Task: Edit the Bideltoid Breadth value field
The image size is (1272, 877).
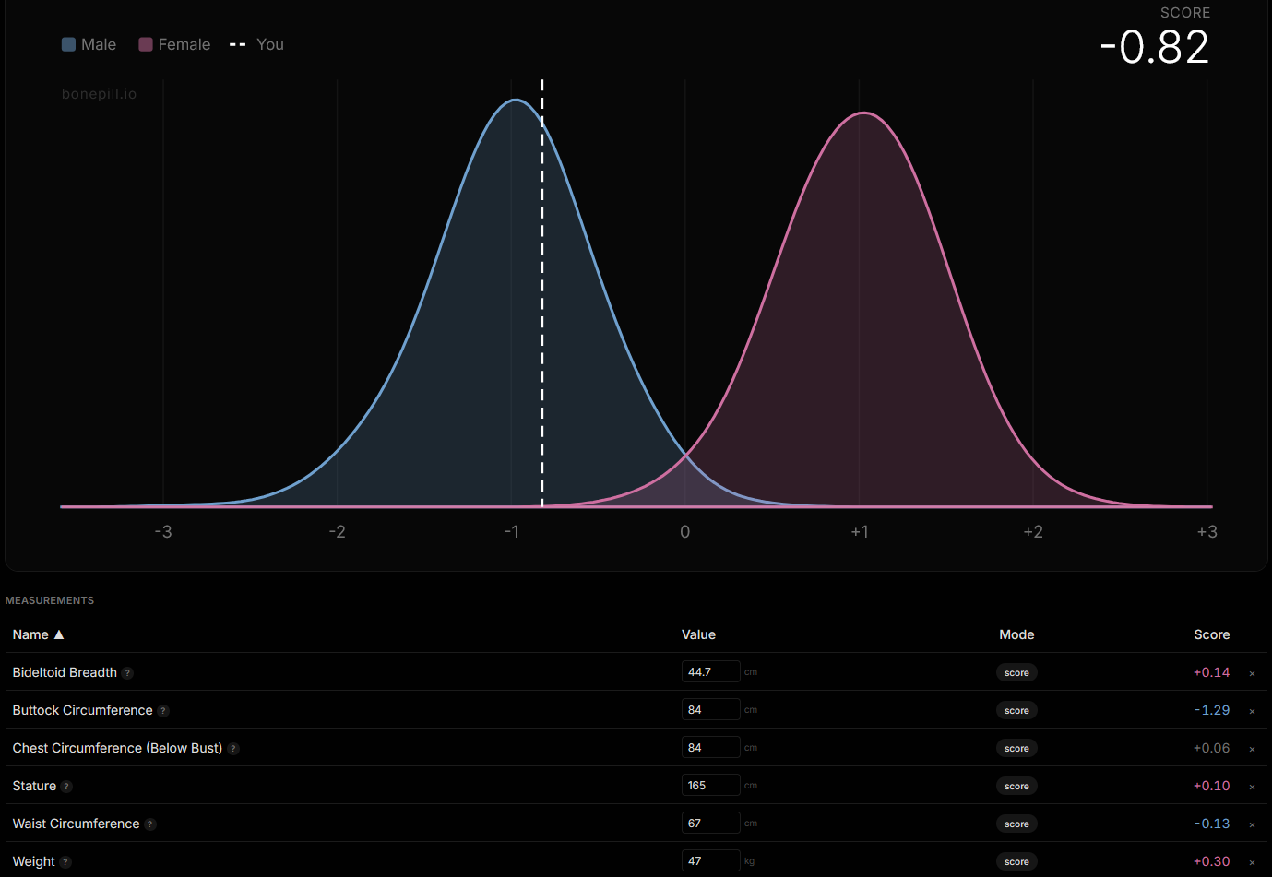Action: point(710,671)
